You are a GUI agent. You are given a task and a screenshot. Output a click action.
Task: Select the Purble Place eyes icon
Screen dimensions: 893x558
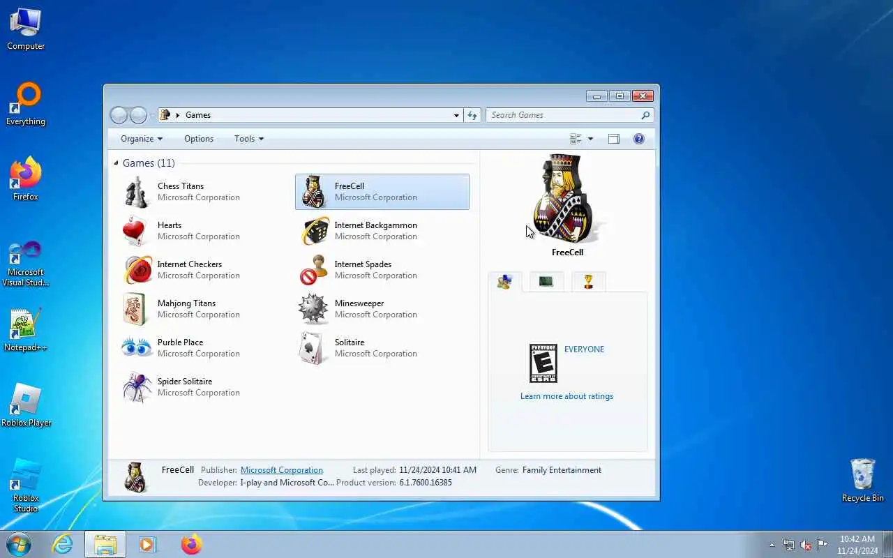(137, 347)
